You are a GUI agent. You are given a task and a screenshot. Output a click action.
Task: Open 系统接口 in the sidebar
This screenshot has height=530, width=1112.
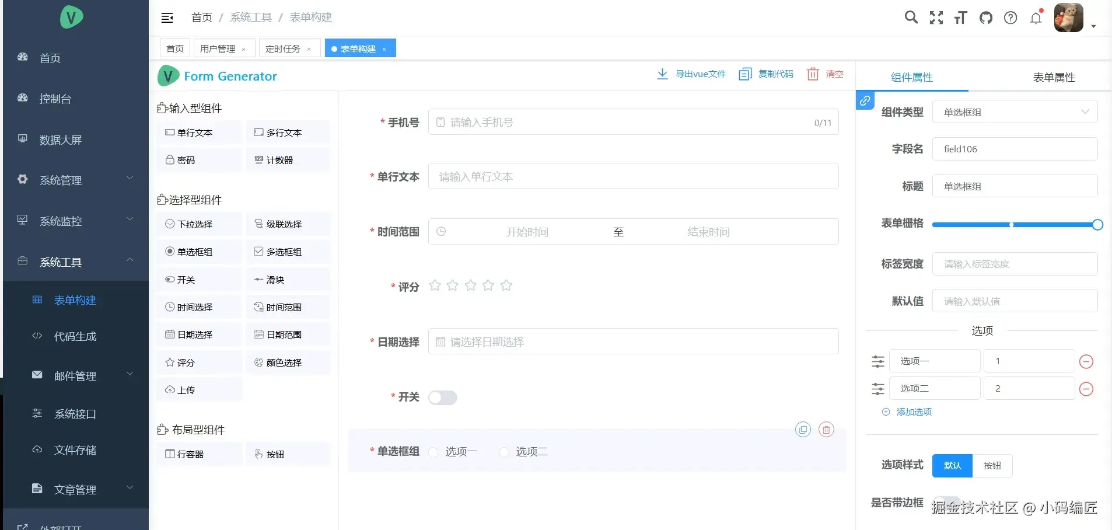tap(76, 414)
